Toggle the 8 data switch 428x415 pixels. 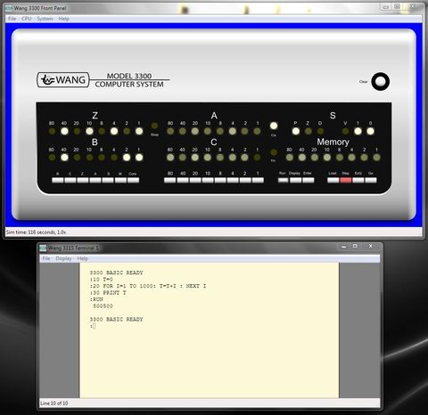tap(220, 180)
